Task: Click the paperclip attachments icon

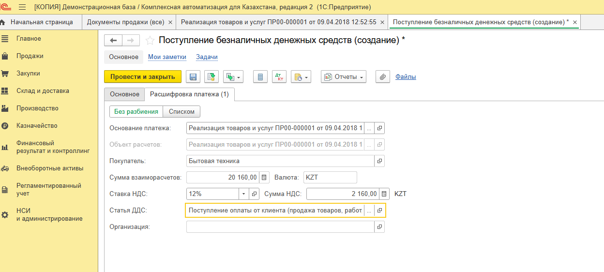Action: pos(383,77)
